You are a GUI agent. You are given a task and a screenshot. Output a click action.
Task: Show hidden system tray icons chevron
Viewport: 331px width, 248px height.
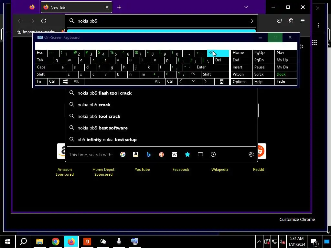tap(259, 242)
